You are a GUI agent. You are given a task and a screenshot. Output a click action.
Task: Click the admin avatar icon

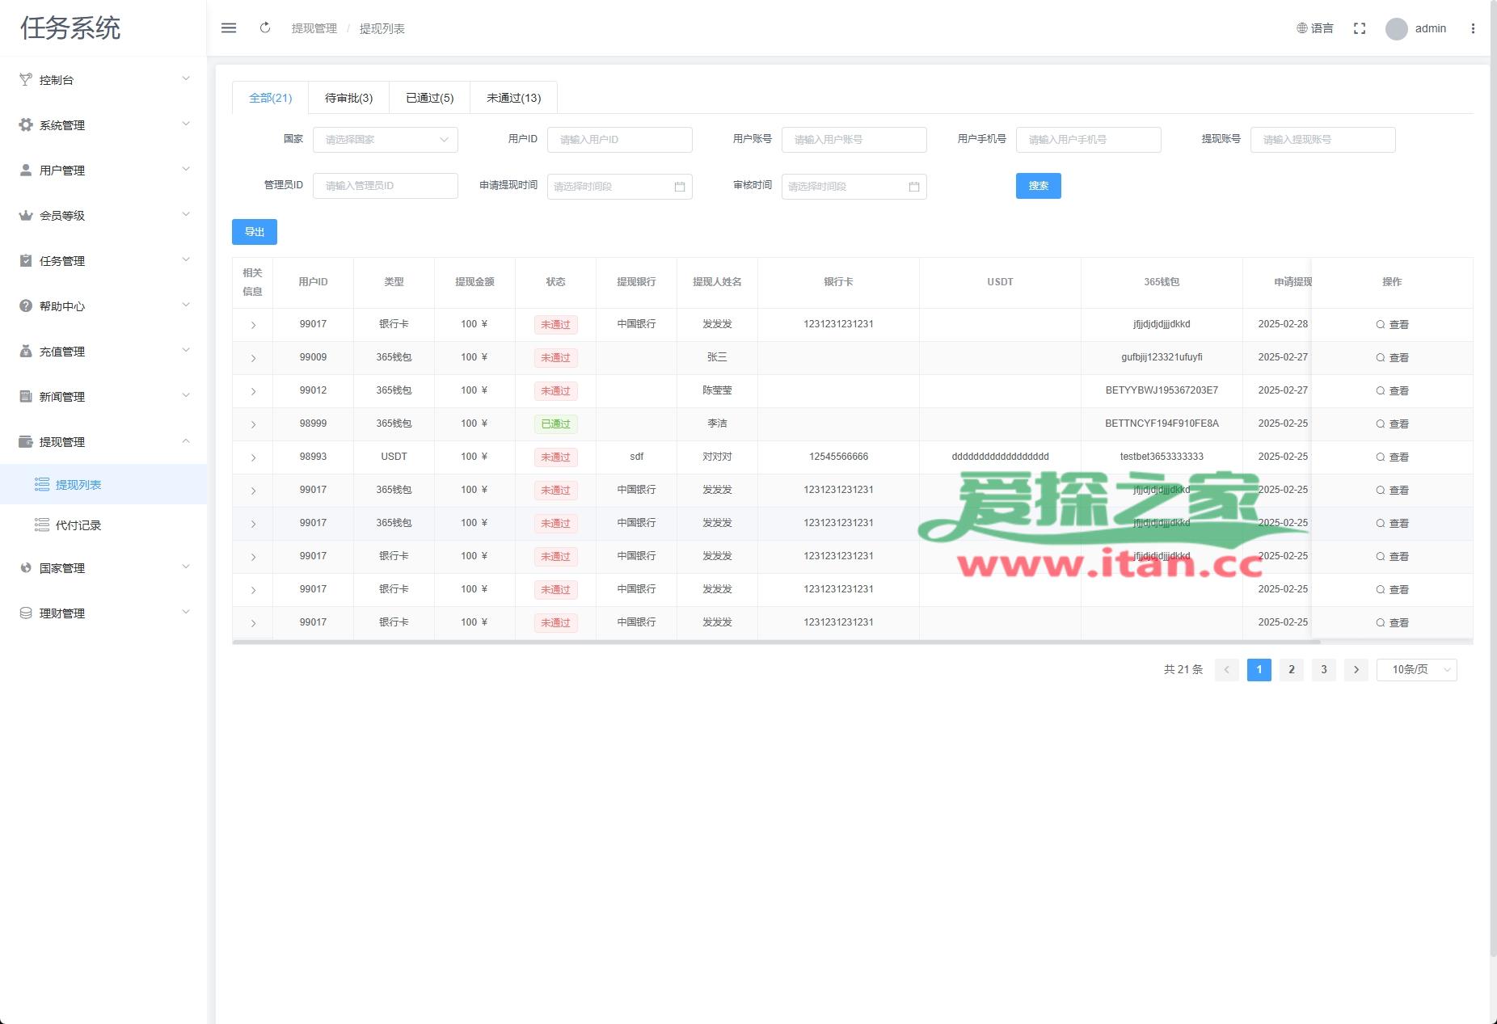(1396, 29)
